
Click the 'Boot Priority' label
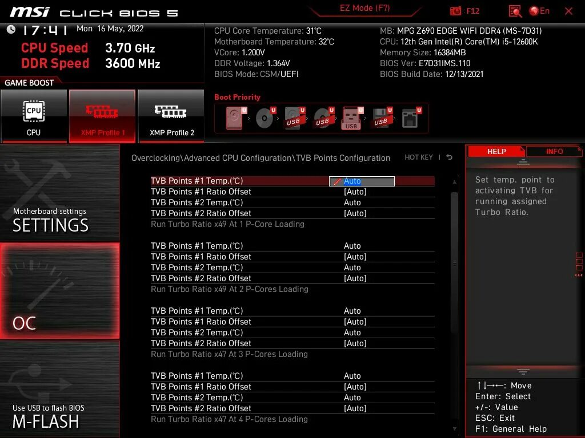coord(237,97)
